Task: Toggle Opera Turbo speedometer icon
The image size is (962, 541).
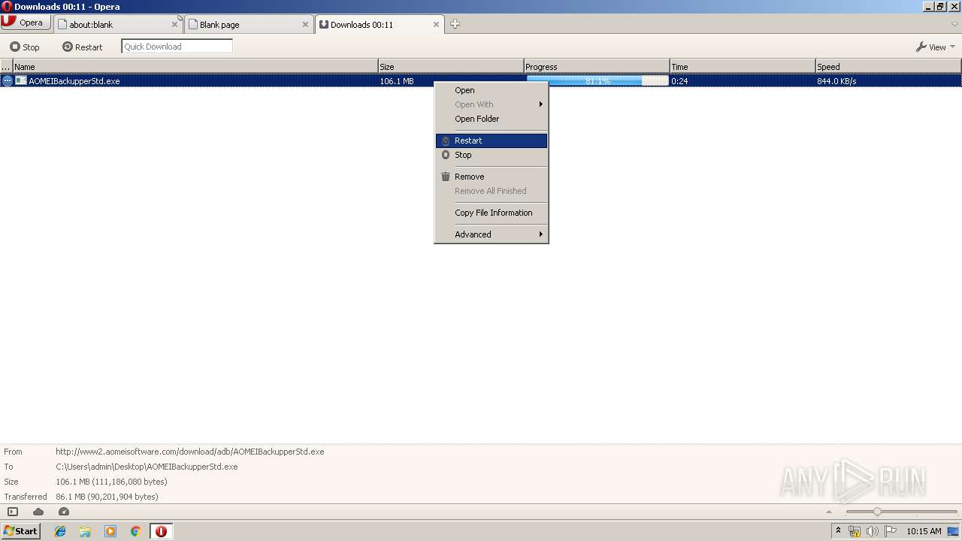Action: tap(64, 512)
